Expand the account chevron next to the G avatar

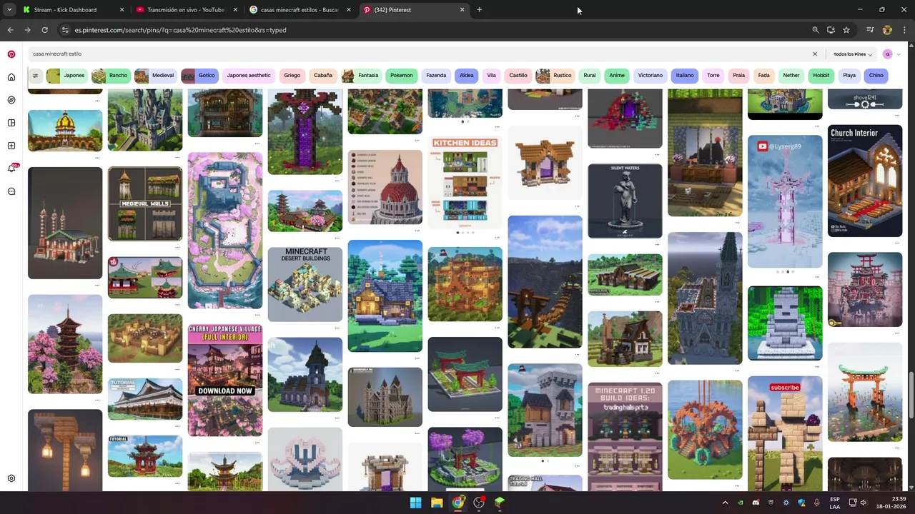[x=899, y=54]
